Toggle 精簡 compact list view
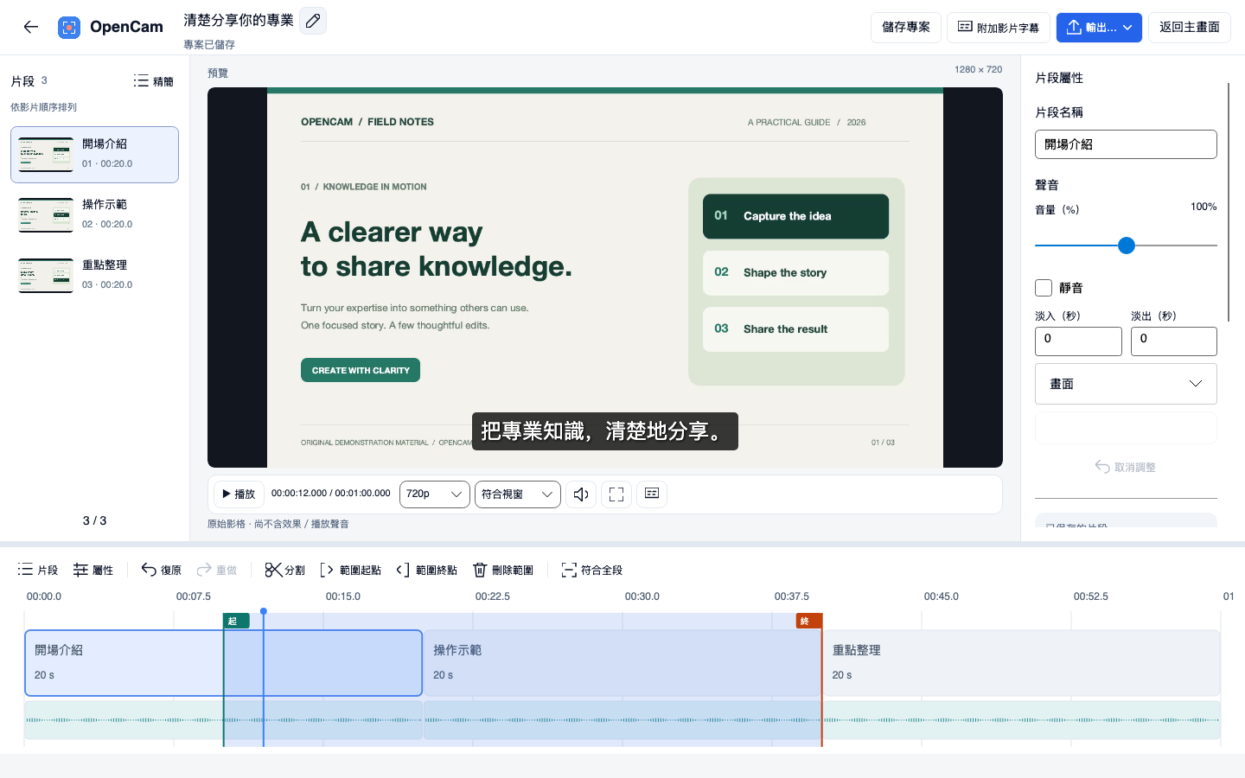1245x778 pixels. pyautogui.click(x=154, y=81)
